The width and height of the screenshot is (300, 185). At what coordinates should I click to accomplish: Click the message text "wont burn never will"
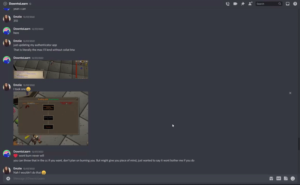tap(31, 156)
